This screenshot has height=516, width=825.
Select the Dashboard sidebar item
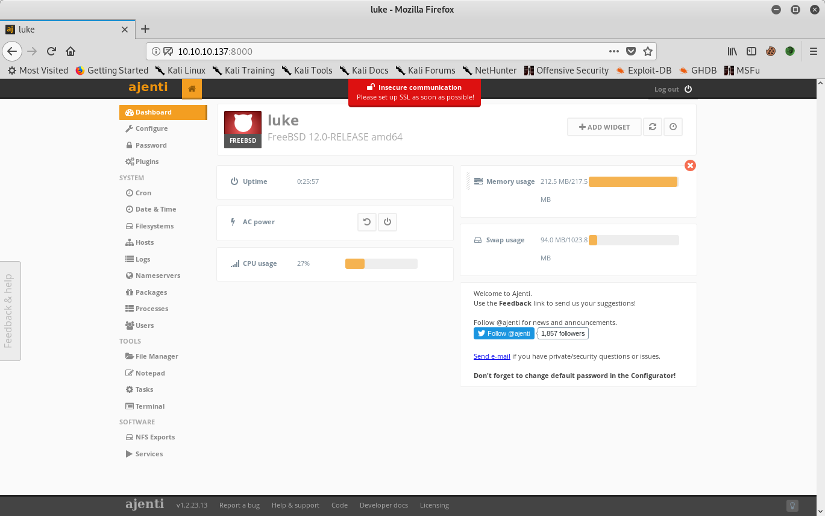click(x=163, y=112)
